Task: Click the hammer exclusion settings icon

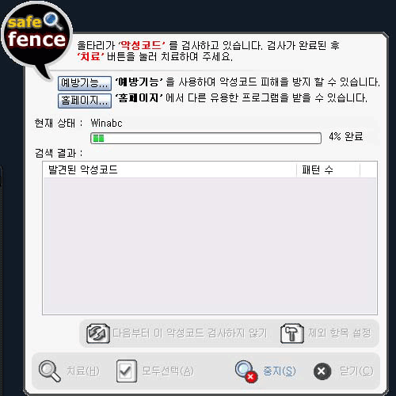Action: click(x=292, y=333)
